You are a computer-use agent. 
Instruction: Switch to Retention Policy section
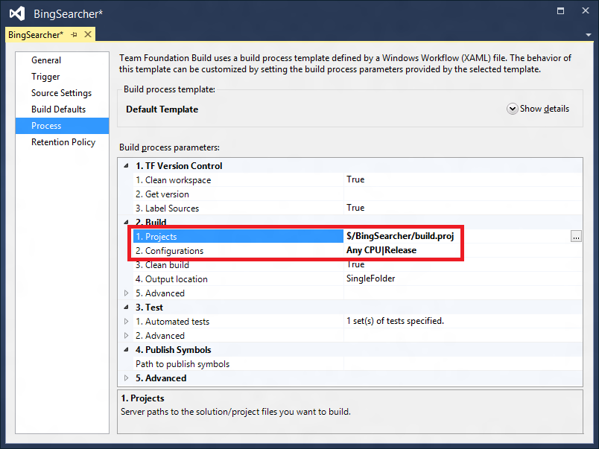(x=63, y=142)
